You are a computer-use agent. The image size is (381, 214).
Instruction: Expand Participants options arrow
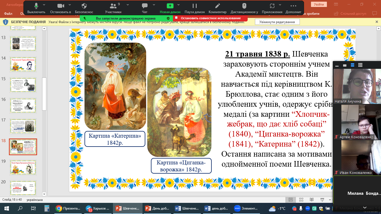coord(128,5)
